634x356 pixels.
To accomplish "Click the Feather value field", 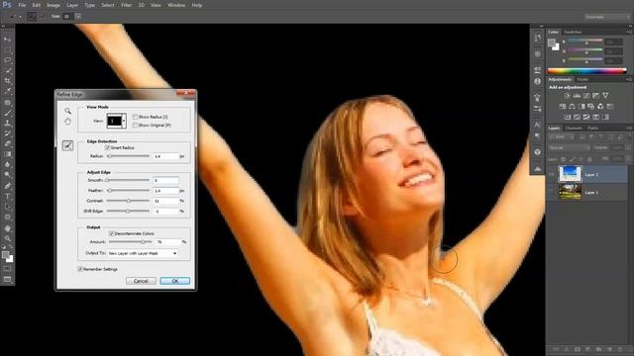I will (165, 191).
